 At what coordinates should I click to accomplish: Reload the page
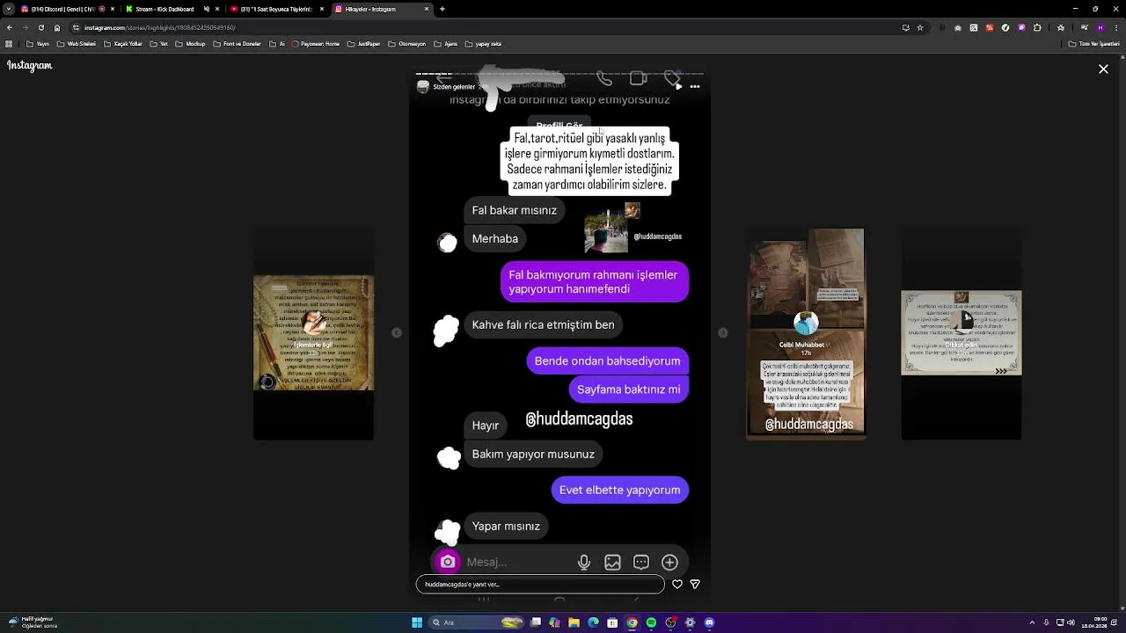[40, 27]
